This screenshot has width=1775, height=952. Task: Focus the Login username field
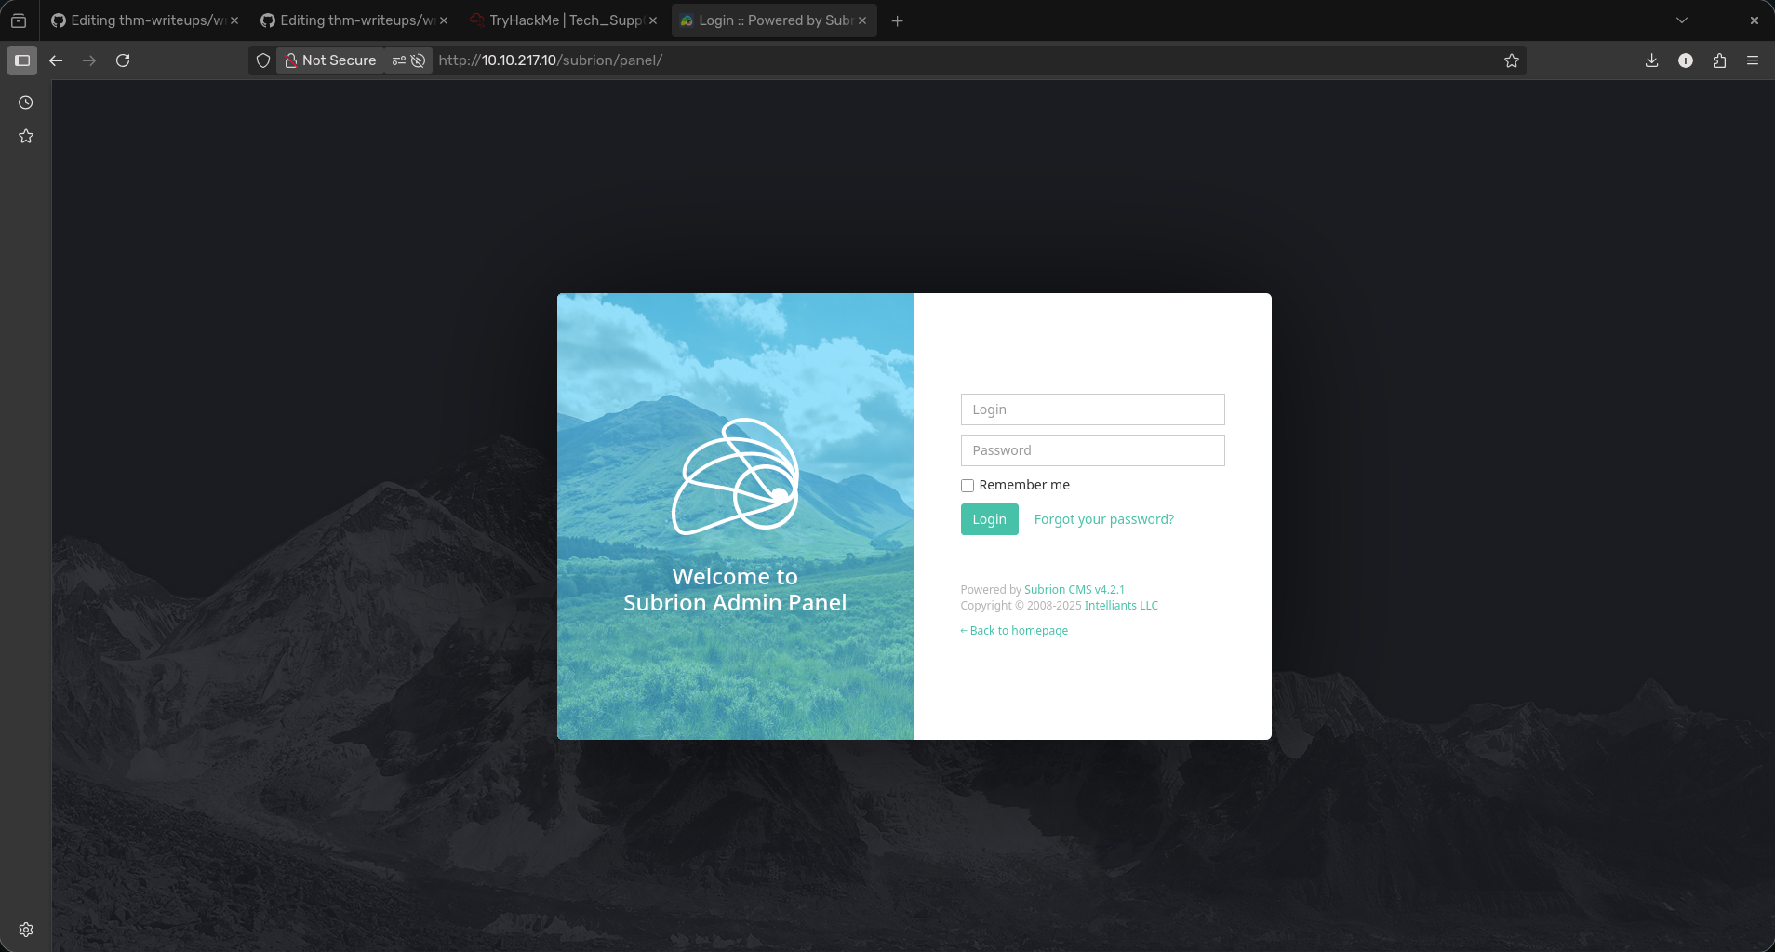[1093, 409]
